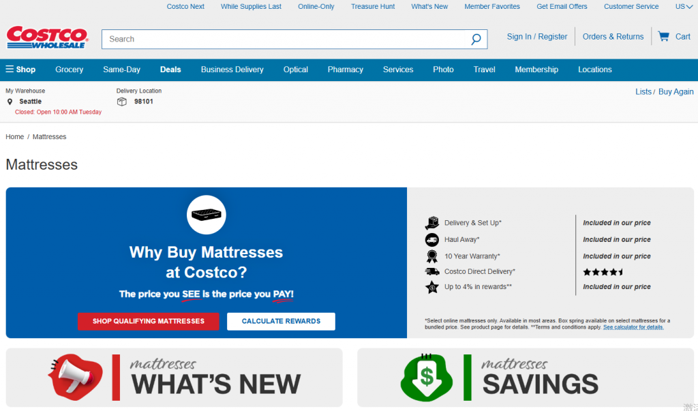
Task: Open the Shop hamburger menu
Action: [20, 70]
